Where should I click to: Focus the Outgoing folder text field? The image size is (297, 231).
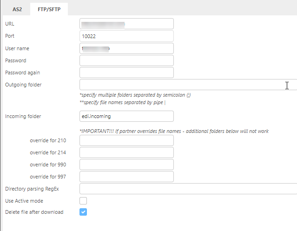click(186, 85)
